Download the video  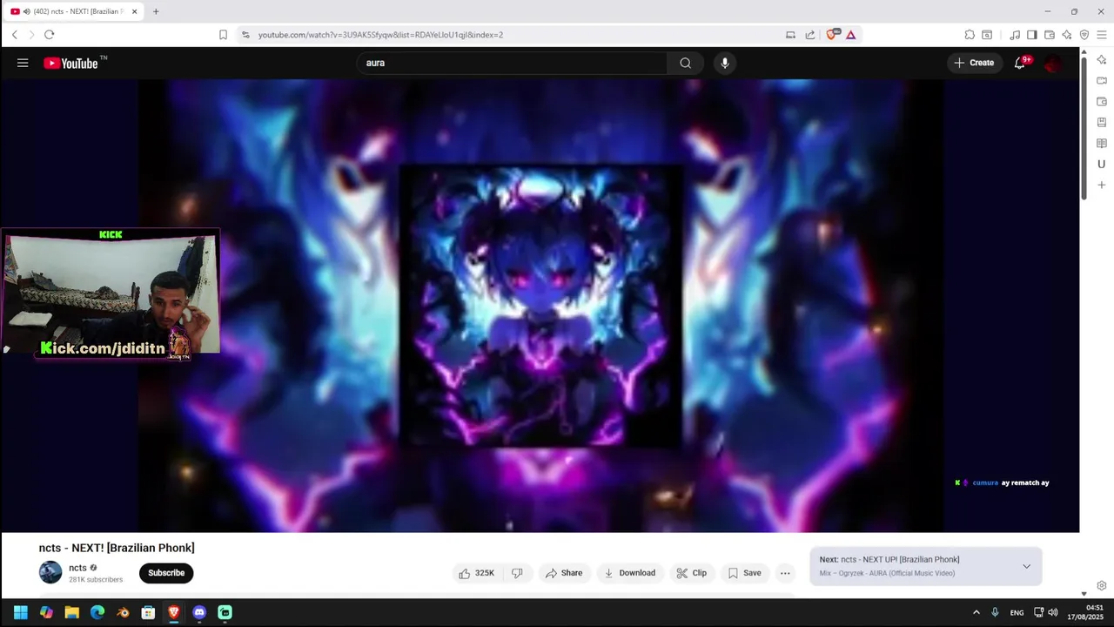pos(630,573)
